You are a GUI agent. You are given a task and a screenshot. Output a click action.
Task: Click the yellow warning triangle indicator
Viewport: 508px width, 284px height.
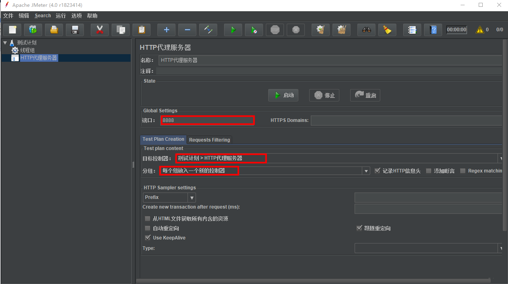(x=480, y=30)
